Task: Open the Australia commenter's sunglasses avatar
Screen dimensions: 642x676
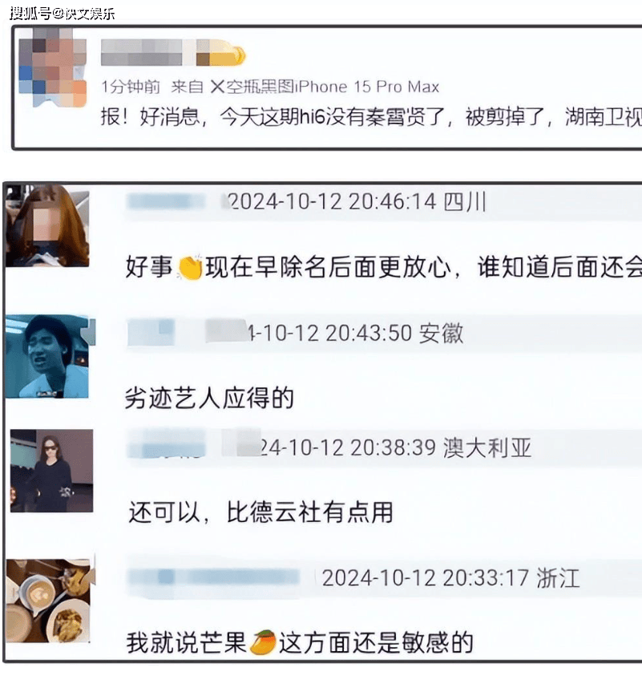Action: click(52, 471)
